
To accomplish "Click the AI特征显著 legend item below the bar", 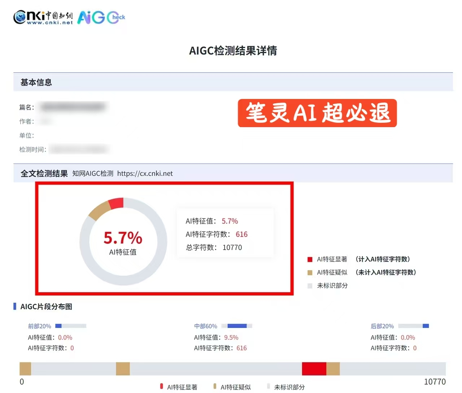I will click(x=179, y=387).
